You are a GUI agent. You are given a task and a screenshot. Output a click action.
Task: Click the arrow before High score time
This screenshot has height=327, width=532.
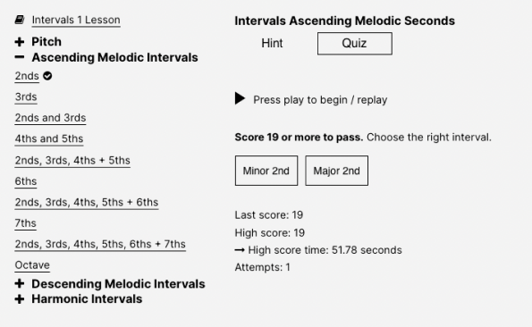(x=240, y=250)
